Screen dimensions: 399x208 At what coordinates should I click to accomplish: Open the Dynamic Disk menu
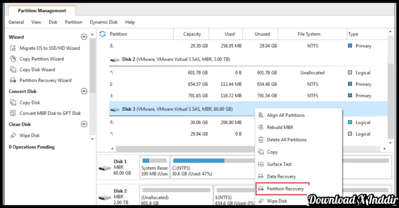(104, 22)
